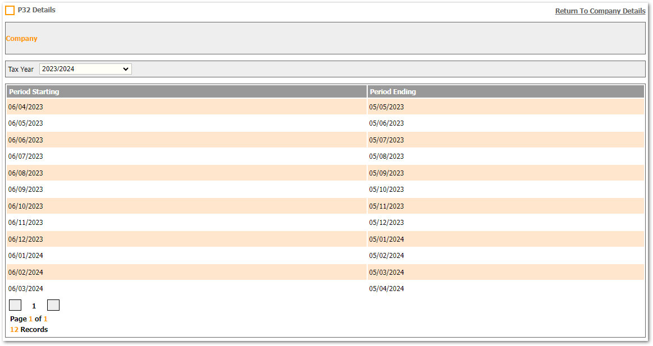653x346 pixels.
Task: Open the period starting 06/01/2024
Action: (25, 256)
